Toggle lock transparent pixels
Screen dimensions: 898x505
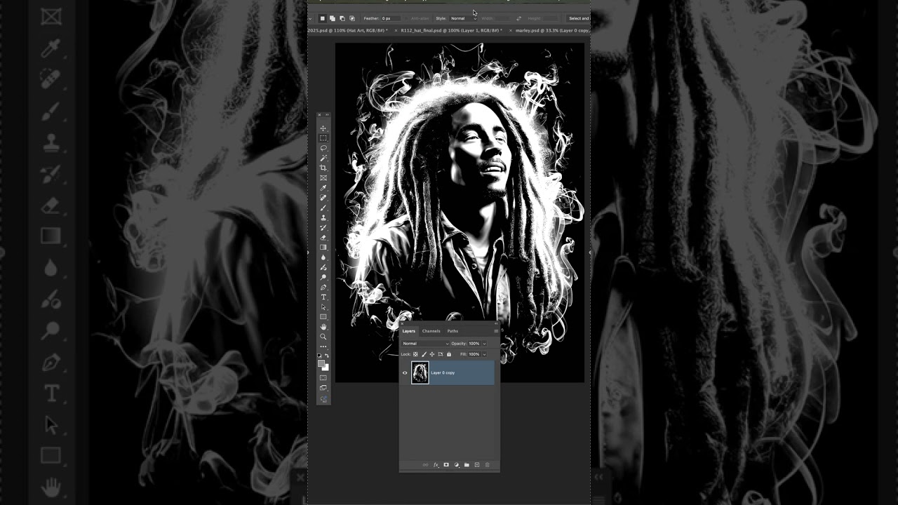[x=415, y=354]
